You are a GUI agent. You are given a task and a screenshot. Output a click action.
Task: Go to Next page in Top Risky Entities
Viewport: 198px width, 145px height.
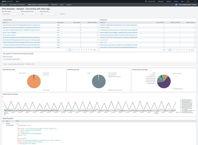pyautogui.click(x=95, y=50)
